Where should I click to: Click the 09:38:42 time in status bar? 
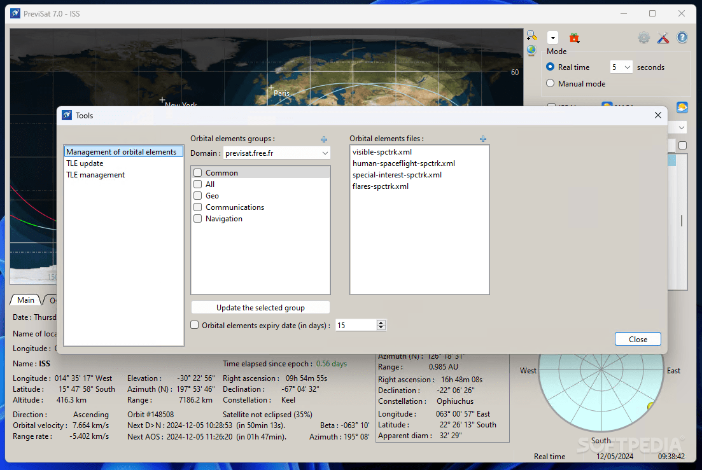(671, 457)
